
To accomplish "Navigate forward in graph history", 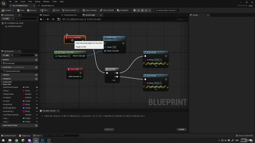I will [x=53, y=19].
